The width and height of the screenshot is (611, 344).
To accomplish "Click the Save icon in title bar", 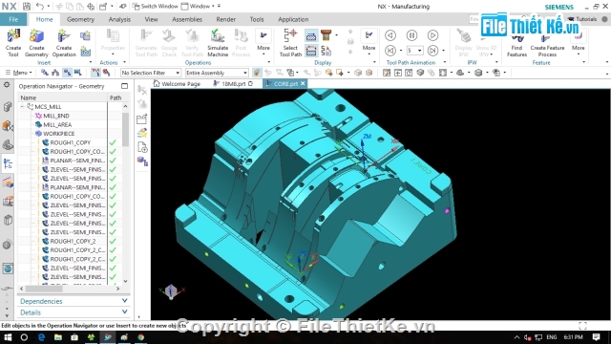I will pos(27,7).
